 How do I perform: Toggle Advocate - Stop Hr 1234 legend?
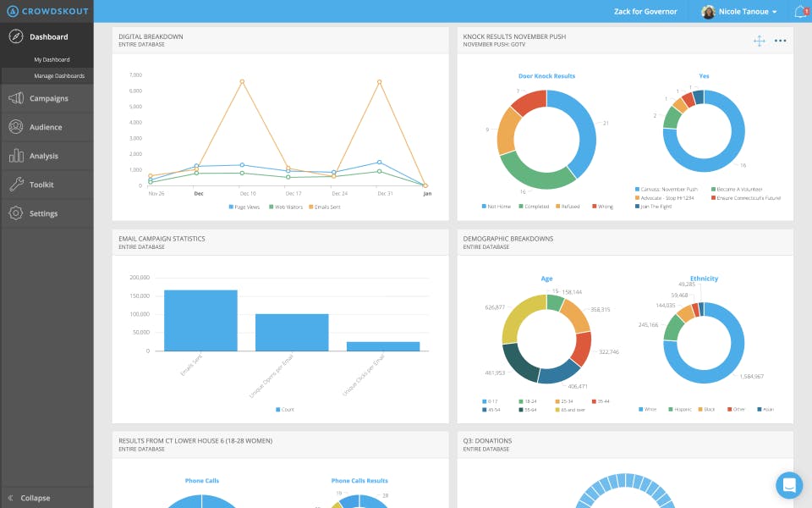point(665,198)
